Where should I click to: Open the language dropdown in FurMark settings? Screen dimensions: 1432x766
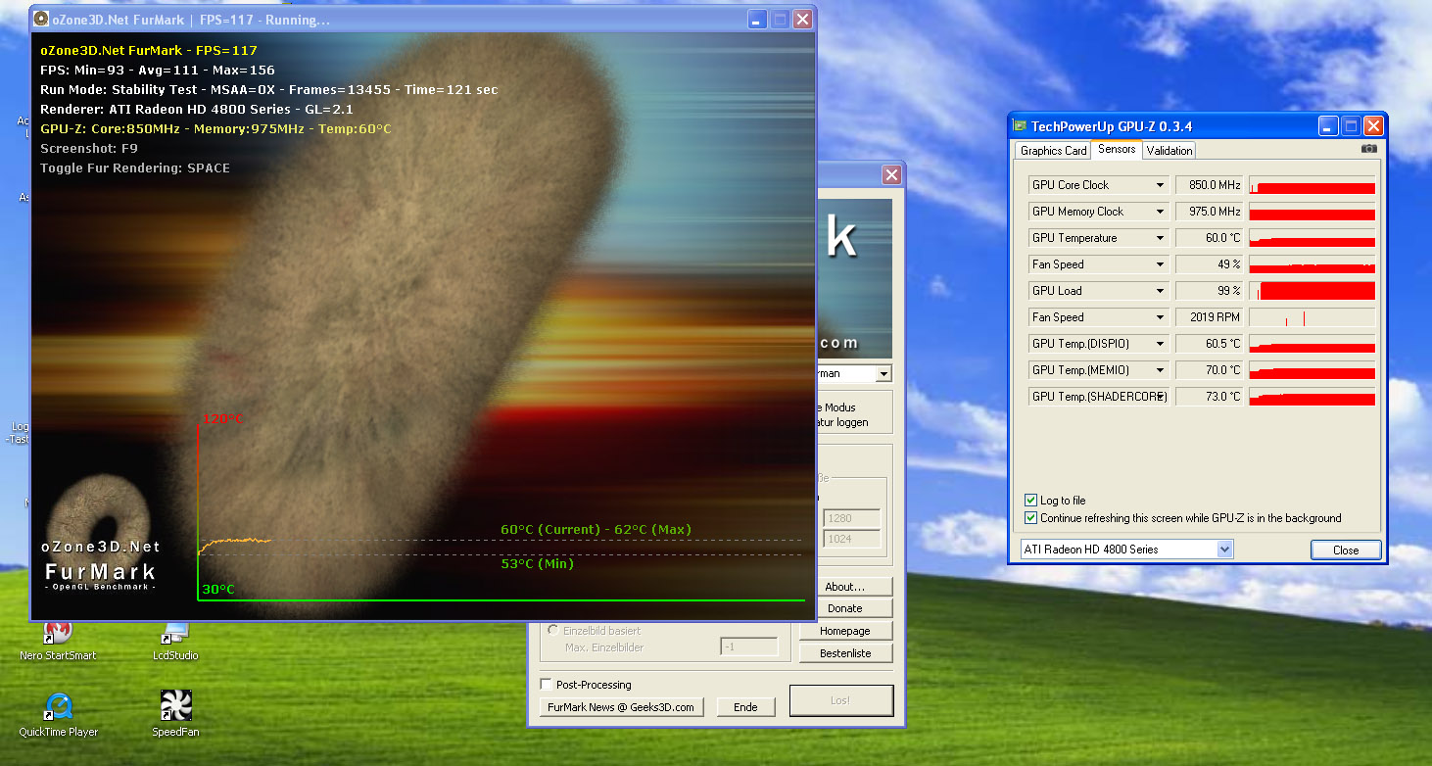(x=883, y=374)
